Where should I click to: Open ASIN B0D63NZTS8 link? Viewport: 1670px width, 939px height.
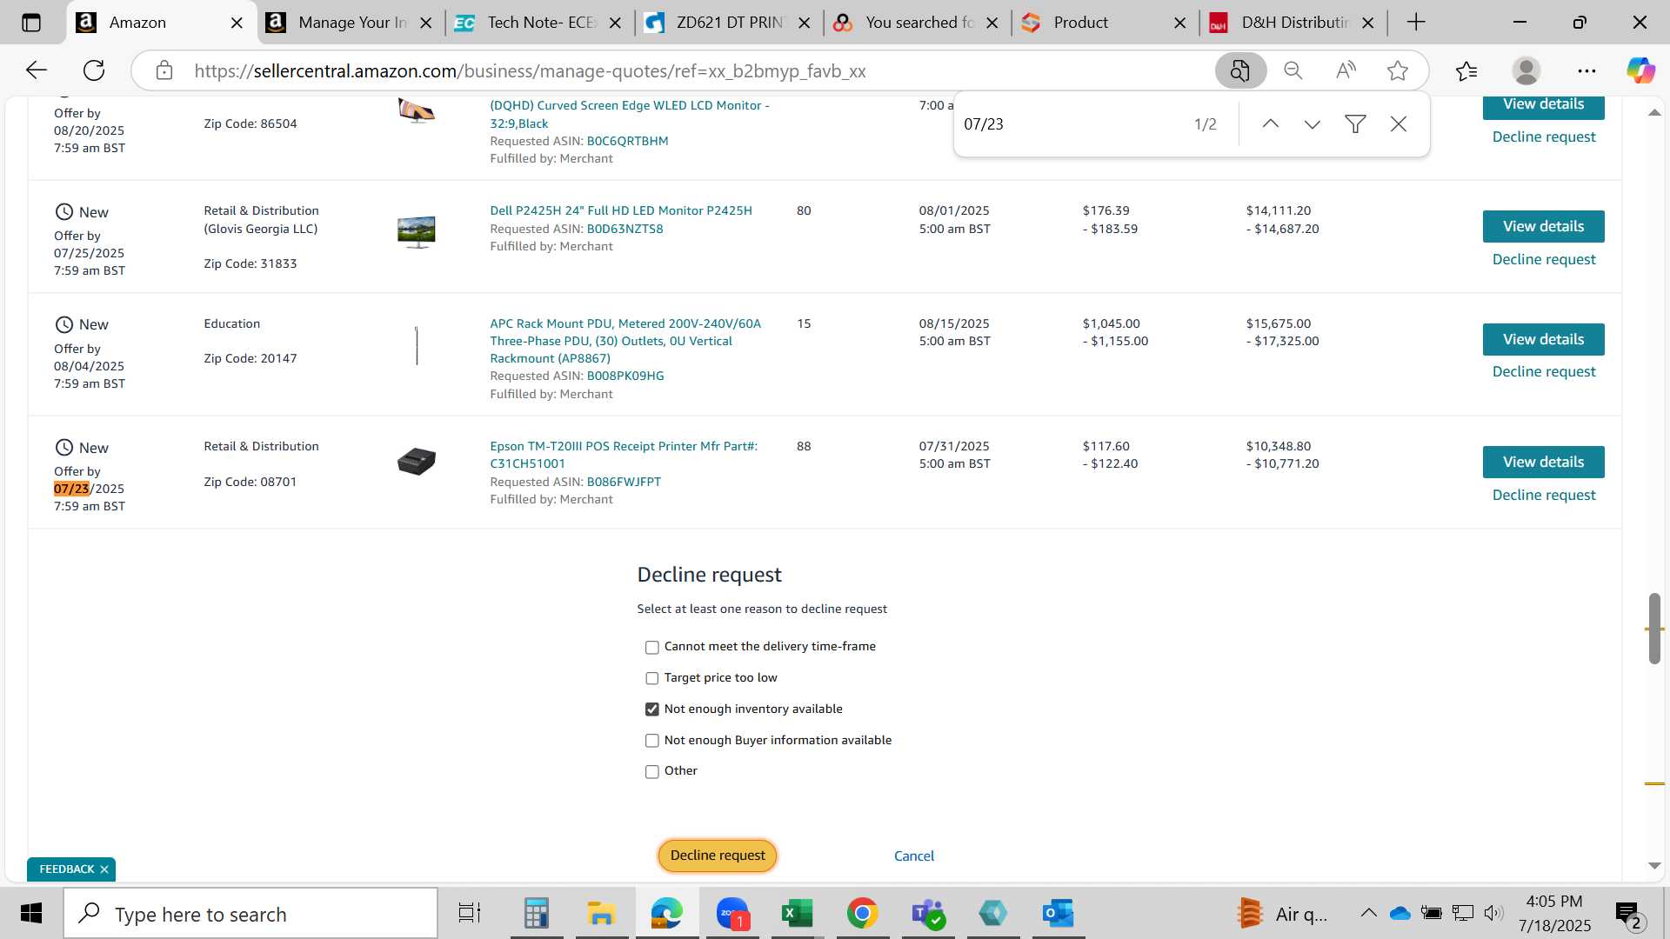coord(625,230)
